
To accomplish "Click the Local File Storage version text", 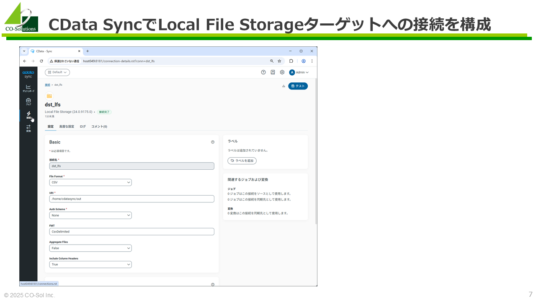I will pyautogui.click(x=69, y=112).
